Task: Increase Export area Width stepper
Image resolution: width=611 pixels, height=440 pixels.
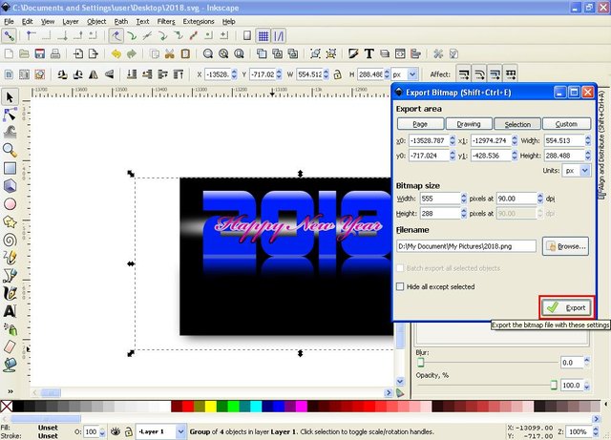Action: click(x=588, y=138)
